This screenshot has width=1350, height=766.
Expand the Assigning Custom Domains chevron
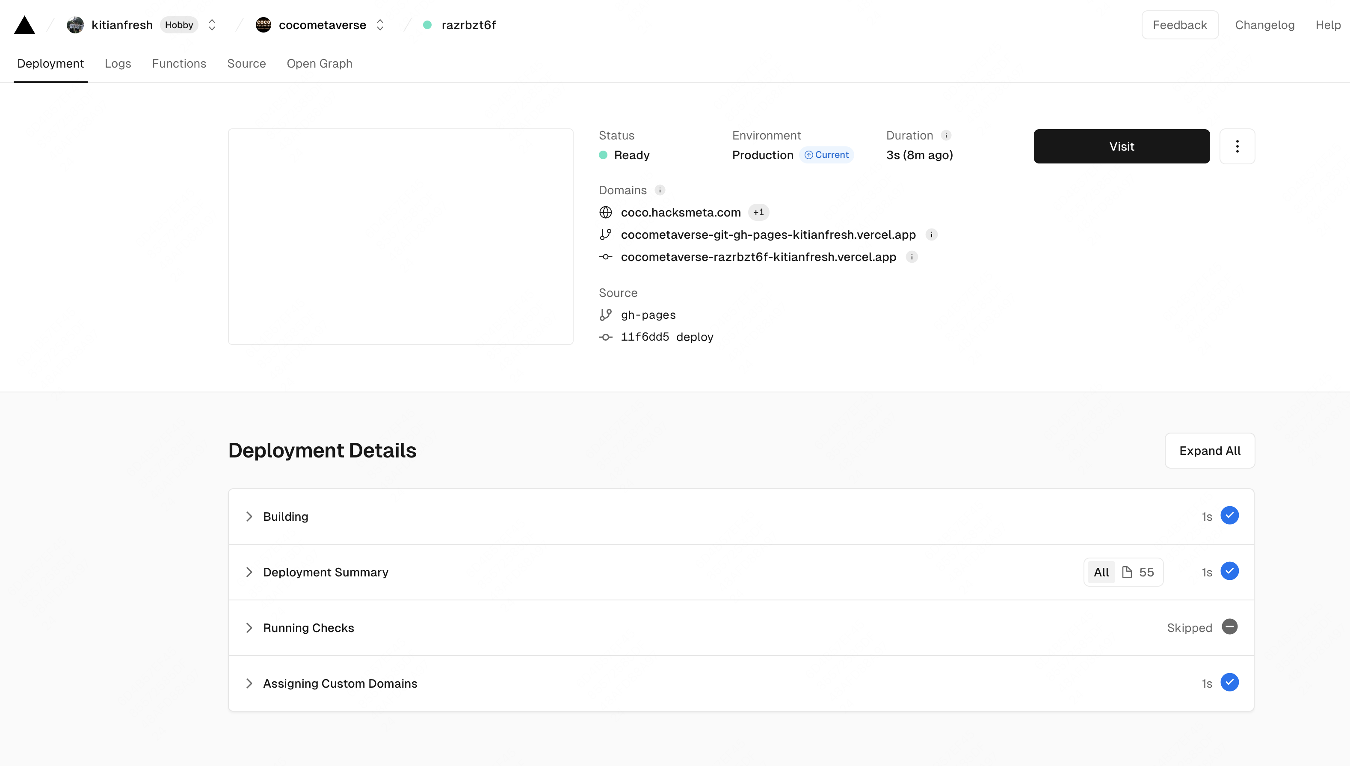pos(249,683)
